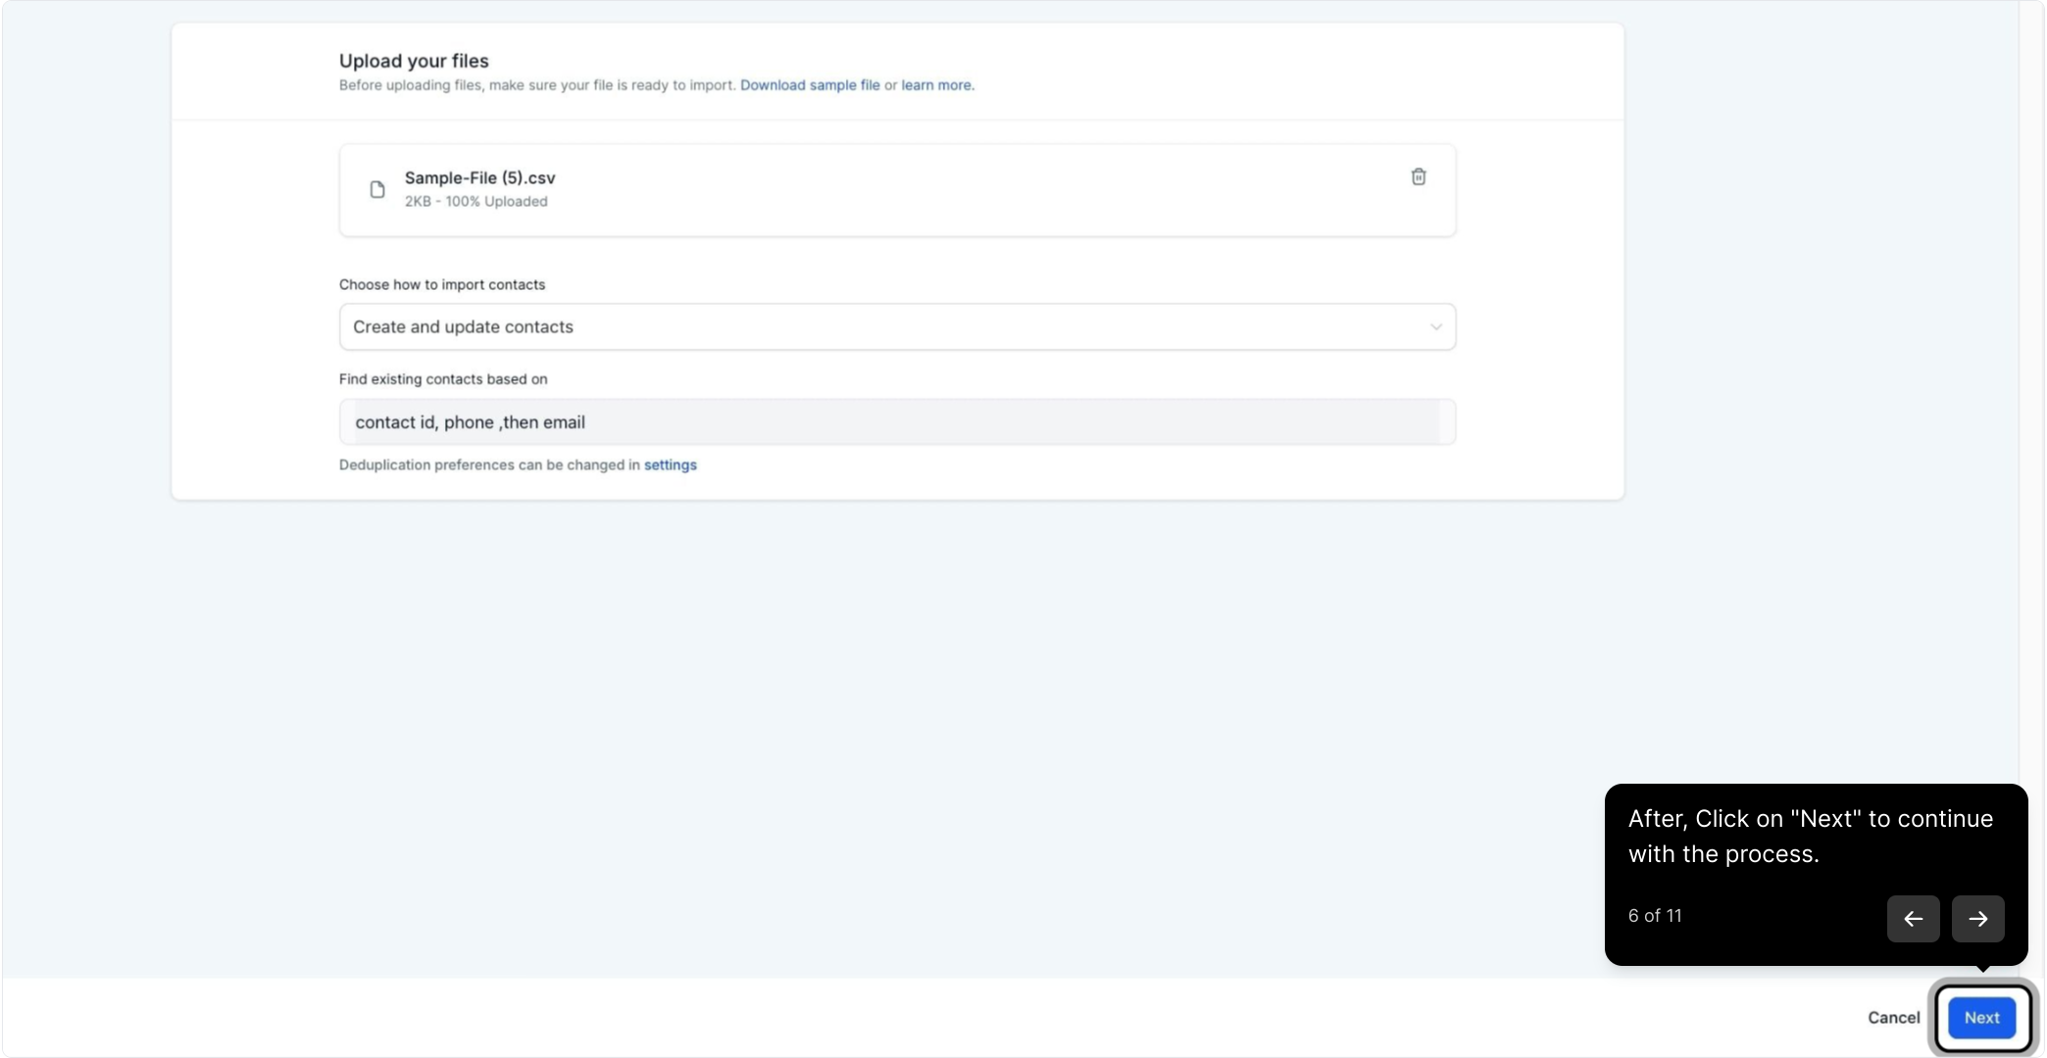The image size is (2047, 1058).
Task: Click the right-side vertical scrollbar
Action: click(2030, 490)
